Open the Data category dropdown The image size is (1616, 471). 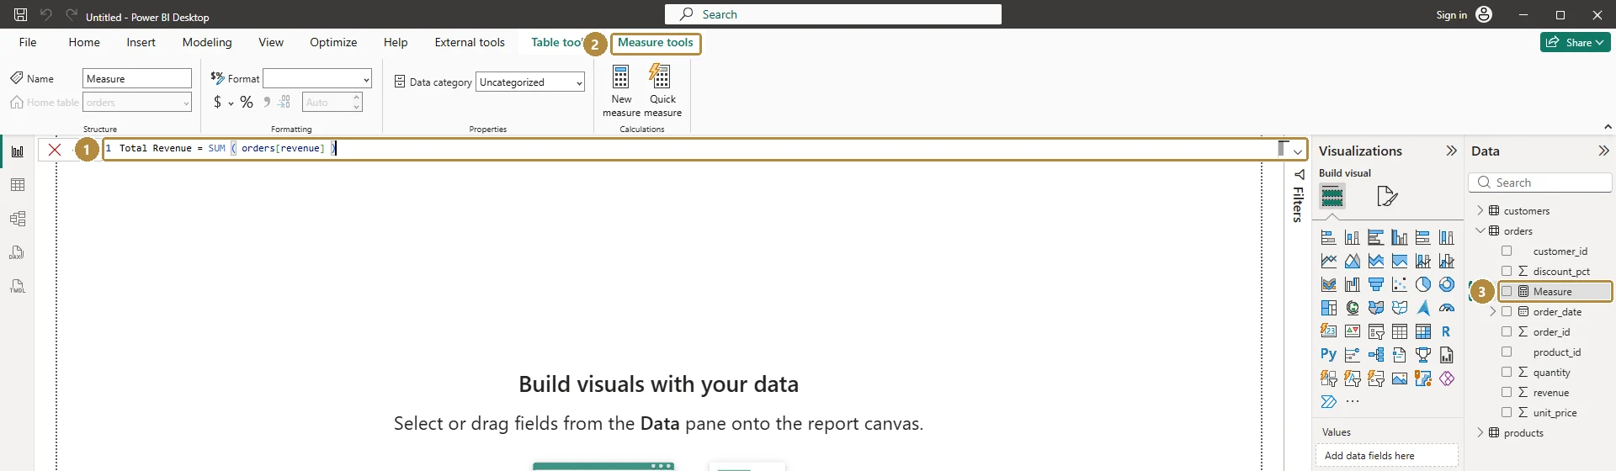pos(530,82)
